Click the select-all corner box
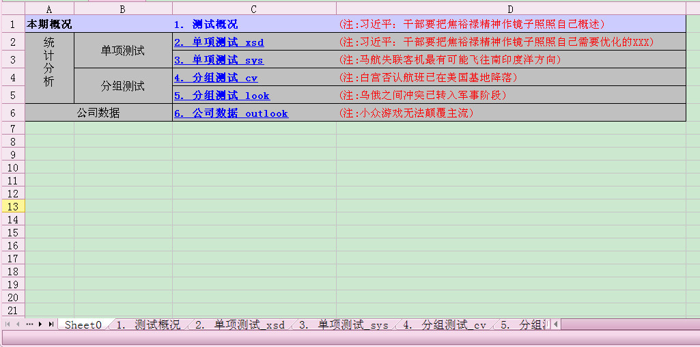The height and width of the screenshot is (347, 700). point(12,9)
